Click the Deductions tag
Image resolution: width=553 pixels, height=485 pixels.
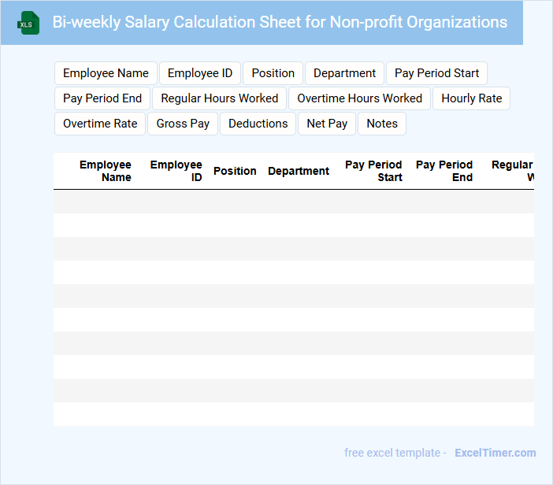(258, 124)
